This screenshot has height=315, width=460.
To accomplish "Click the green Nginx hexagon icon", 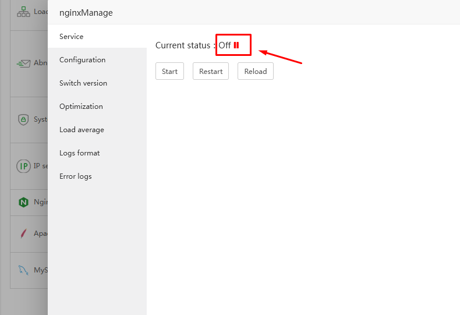I will pos(23,203).
